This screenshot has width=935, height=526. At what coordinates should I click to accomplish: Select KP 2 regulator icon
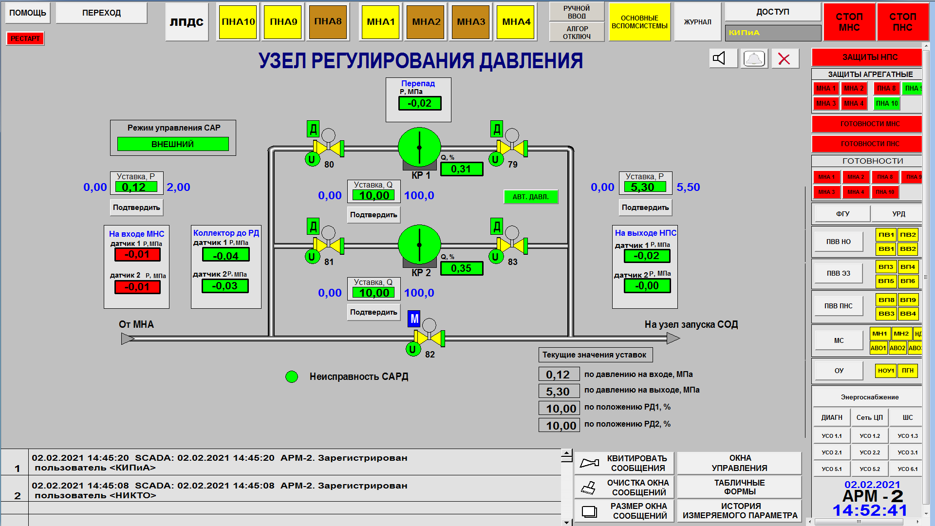coord(419,245)
